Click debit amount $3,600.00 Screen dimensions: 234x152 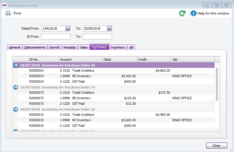tap(128, 120)
